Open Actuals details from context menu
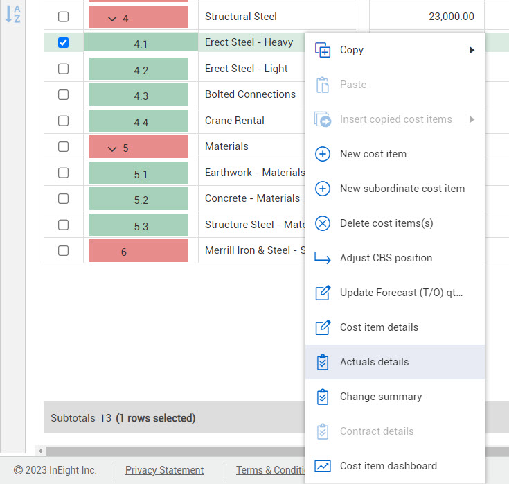The image size is (509, 484). [x=374, y=362]
